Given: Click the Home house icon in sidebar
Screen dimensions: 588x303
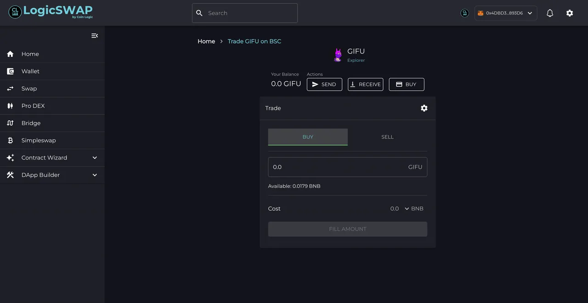Looking at the screenshot, I should 10,54.
